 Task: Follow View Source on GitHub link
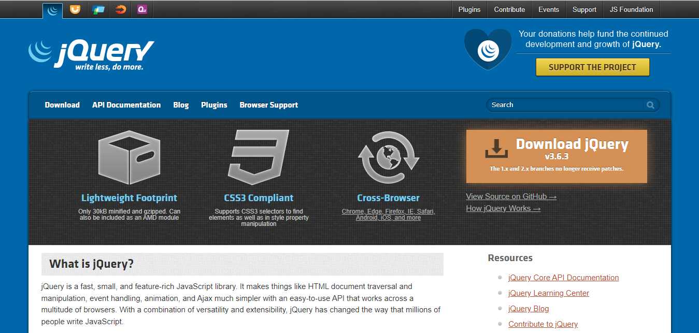click(511, 196)
